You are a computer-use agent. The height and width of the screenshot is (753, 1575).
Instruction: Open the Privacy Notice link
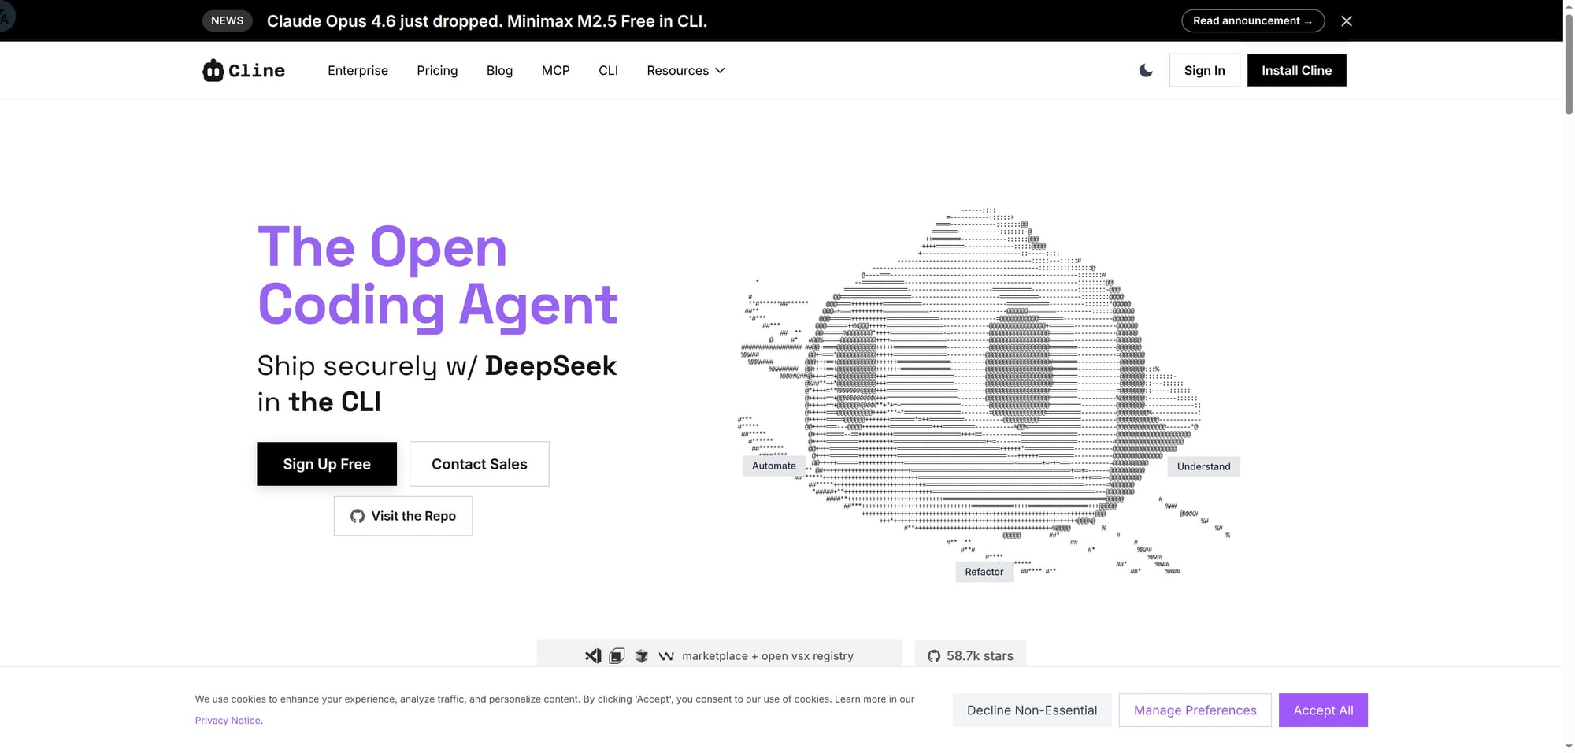pyautogui.click(x=228, y=721)
